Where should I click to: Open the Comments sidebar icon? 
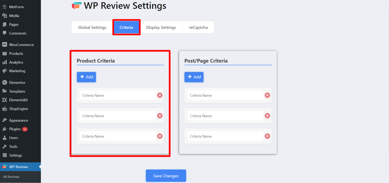tap(5, 33)
